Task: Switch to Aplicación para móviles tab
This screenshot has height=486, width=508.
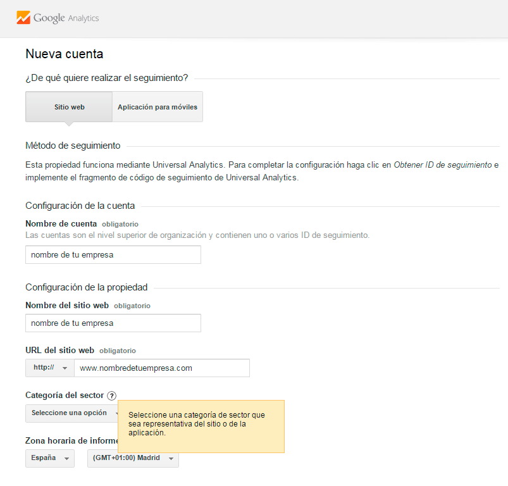Action: tap(158, 107)
